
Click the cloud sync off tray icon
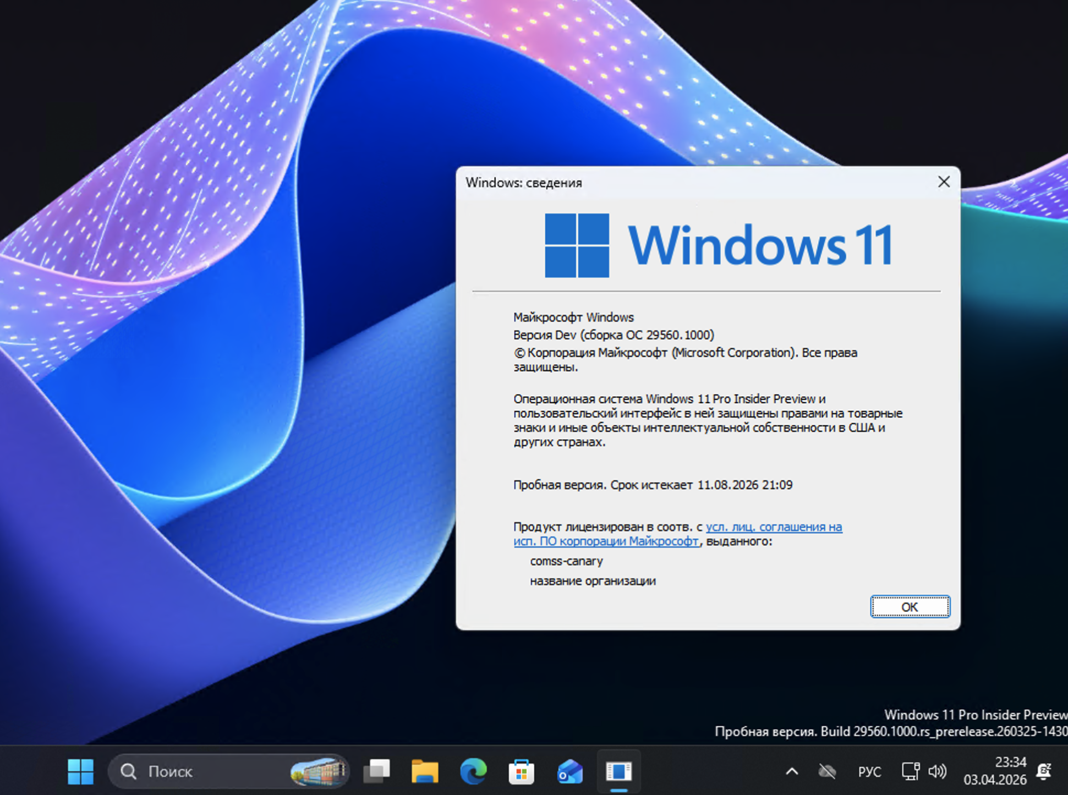click(x=827, y=771)
